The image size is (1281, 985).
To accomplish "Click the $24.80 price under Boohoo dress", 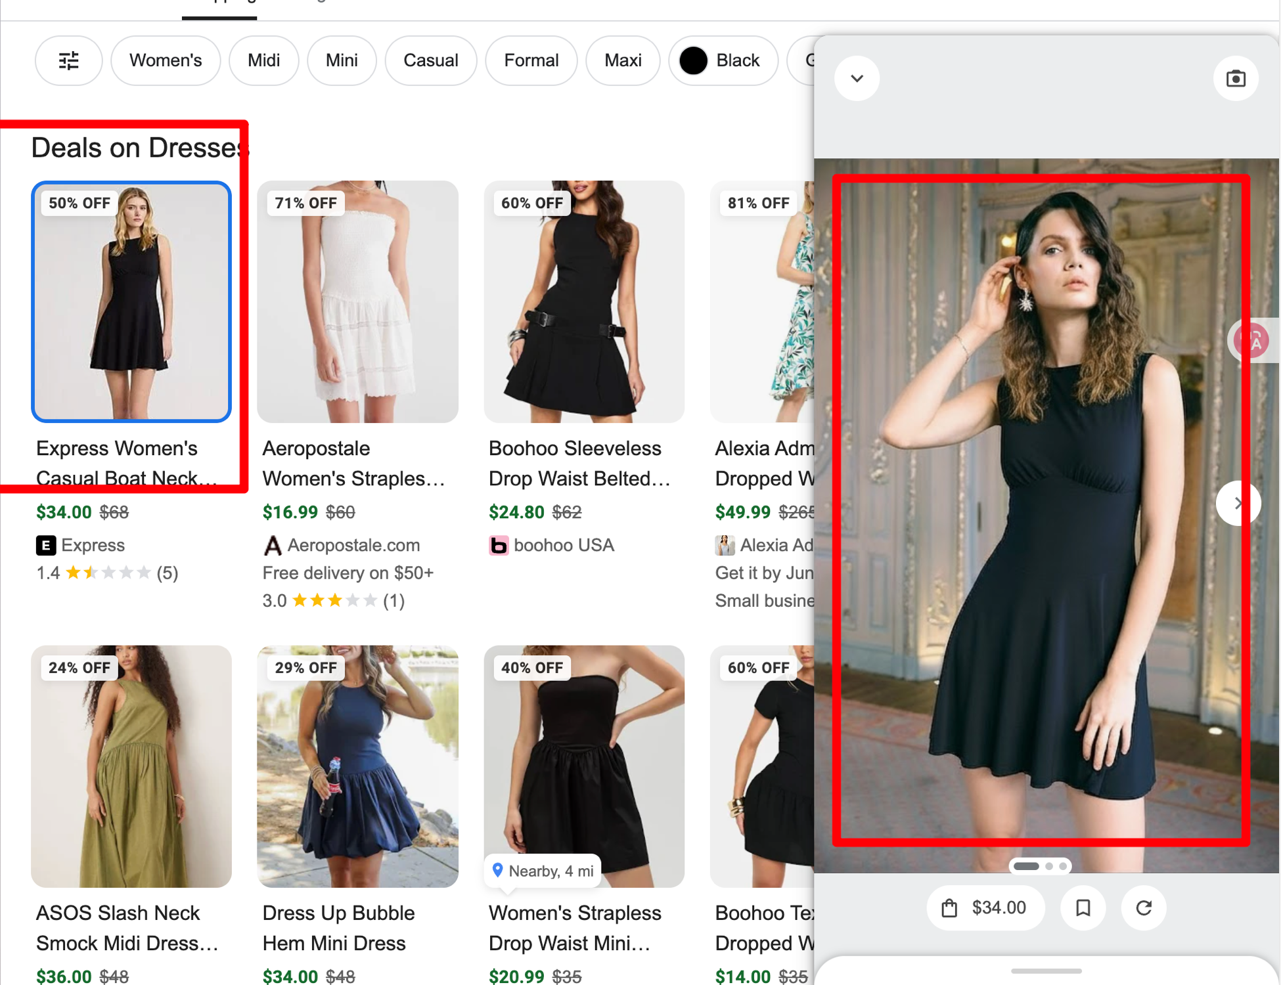I will 516,512.
